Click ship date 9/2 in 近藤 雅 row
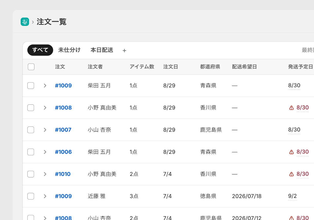314x220 pixels. 292,196
